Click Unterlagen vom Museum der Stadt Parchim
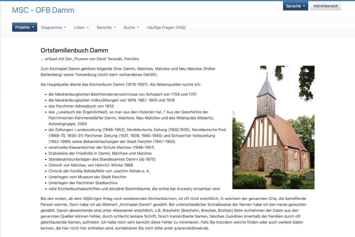 (x=87, y=177)
